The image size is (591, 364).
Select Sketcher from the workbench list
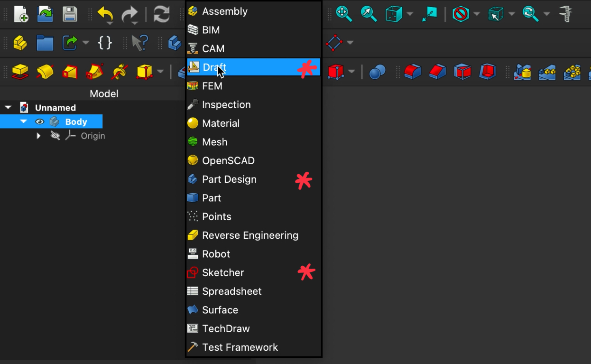coord(223,272)
